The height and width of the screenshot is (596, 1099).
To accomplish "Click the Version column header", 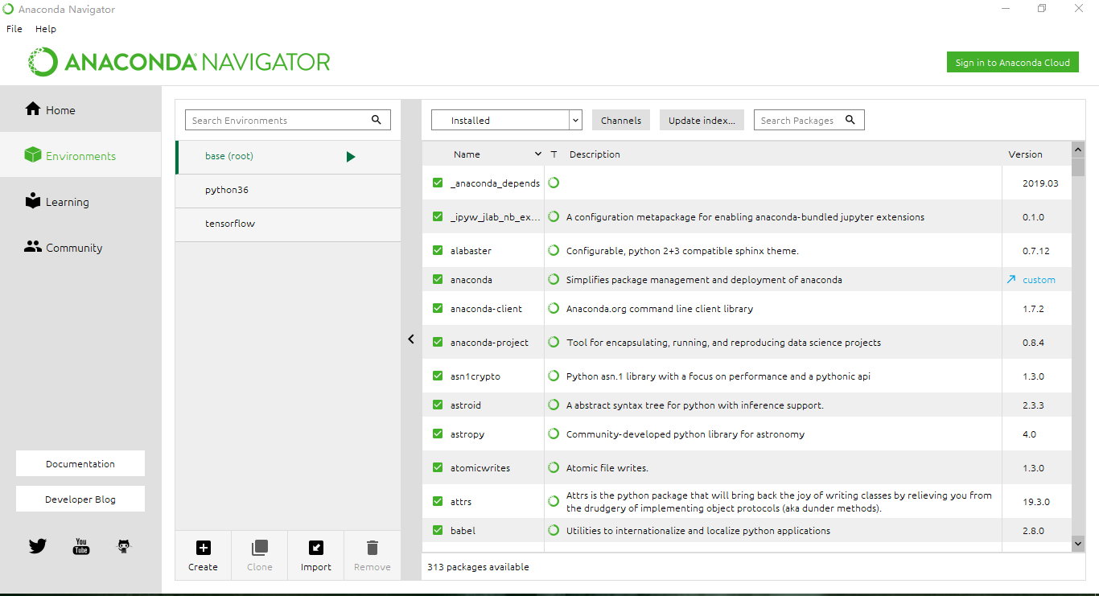I will click(x=1025, y=154).
